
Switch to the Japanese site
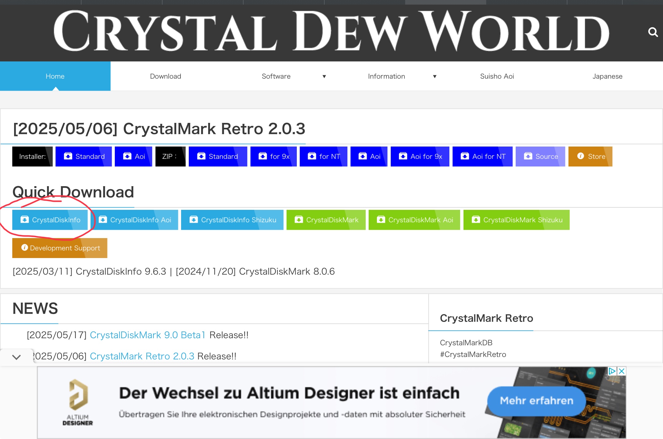(x=607, y=76)
